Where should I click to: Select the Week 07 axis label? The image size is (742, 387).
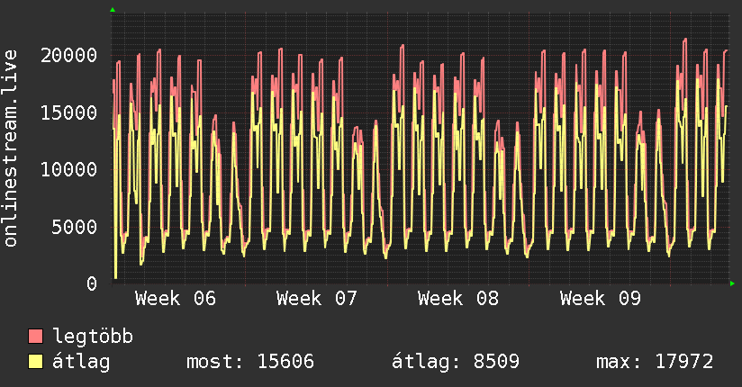pyautogui.click(x=317, y=299)
